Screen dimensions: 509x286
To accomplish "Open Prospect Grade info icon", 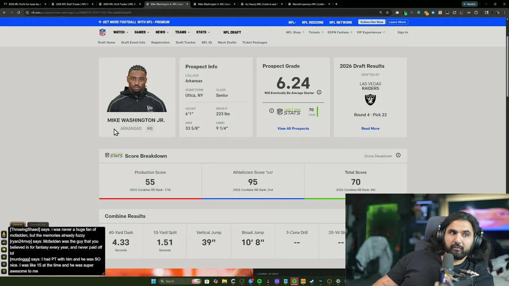I will point(319,92).
